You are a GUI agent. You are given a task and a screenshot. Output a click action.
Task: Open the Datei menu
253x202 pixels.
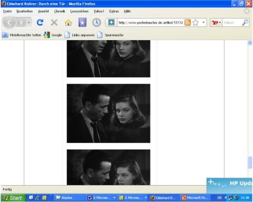pos(7,11)
